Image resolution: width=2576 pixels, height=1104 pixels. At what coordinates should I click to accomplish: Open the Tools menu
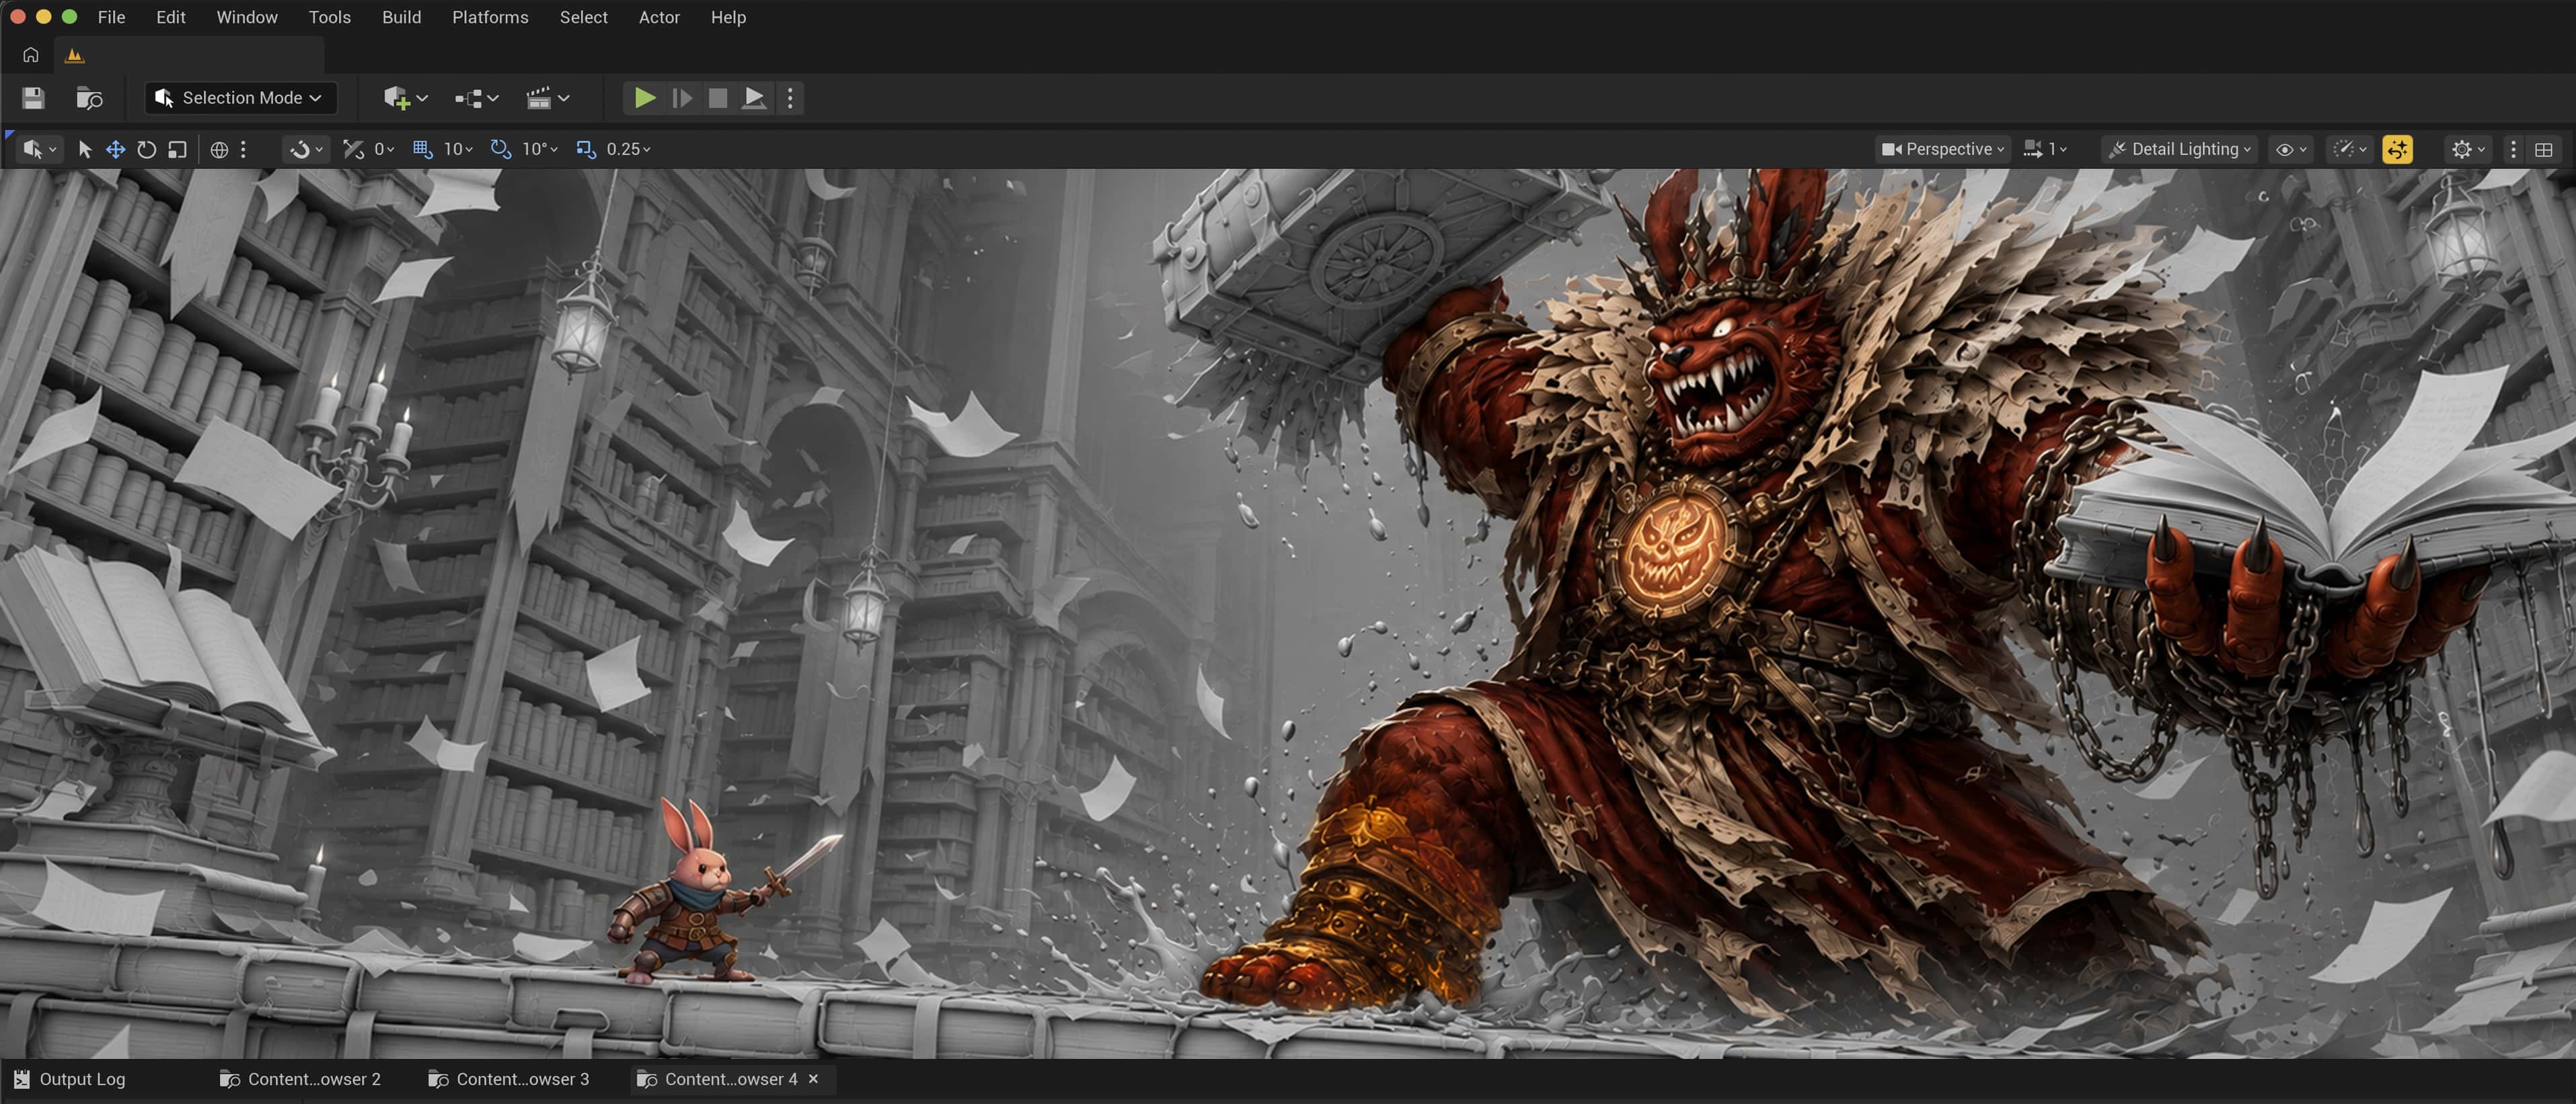point(330,17)
